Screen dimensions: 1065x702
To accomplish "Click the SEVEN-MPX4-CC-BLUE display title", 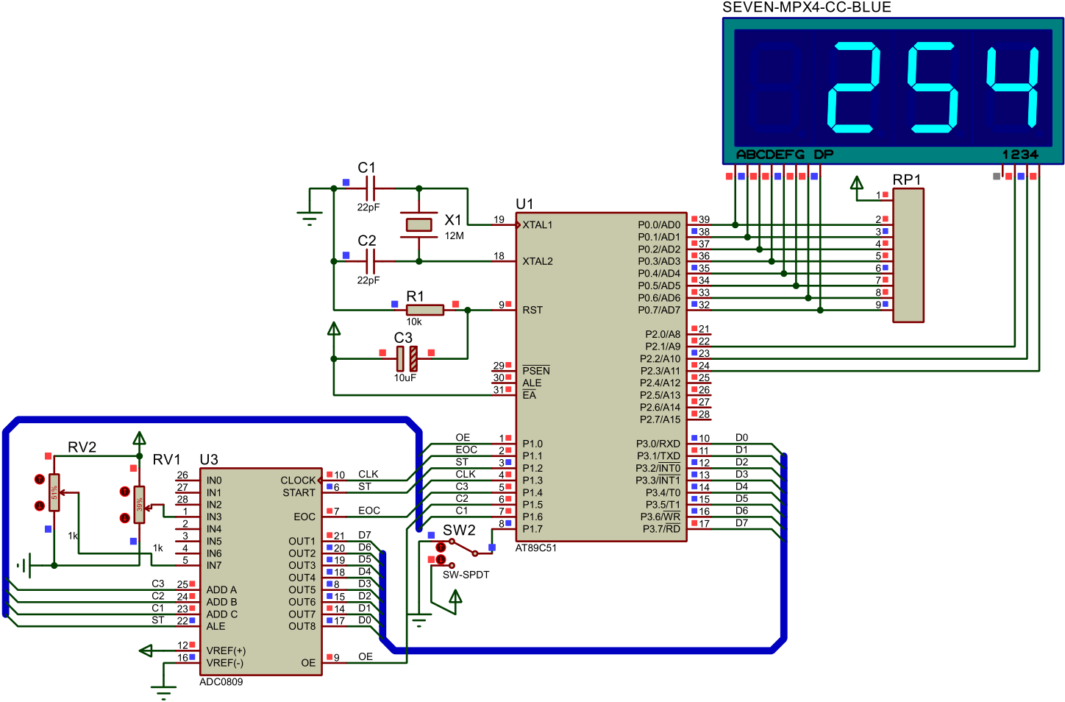I will 807,7.
